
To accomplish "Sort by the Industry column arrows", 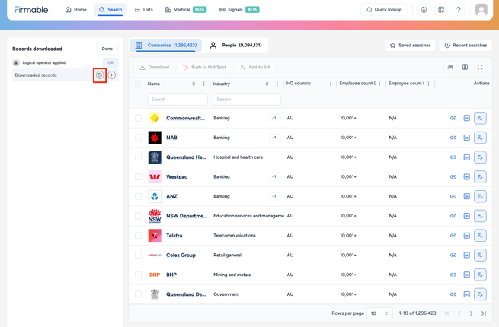I will click(x=267, y=84).
